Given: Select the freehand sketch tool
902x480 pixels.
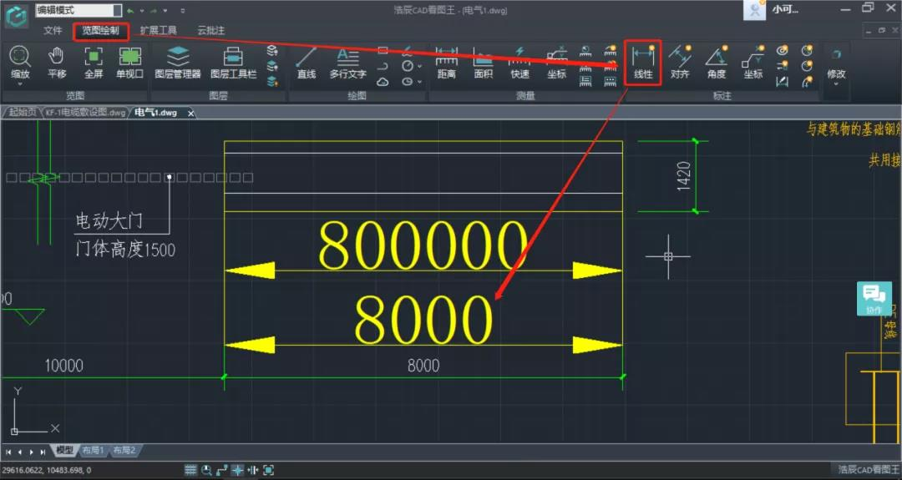Looking at the screenshot, I should [408, 51].
